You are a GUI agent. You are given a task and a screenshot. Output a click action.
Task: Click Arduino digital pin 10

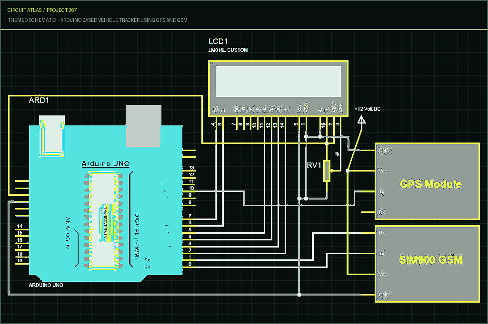point(191,188)
